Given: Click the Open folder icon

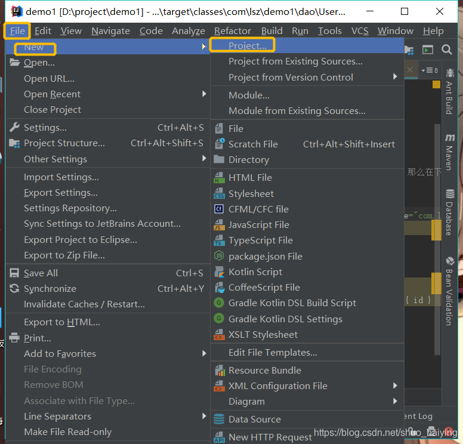Looking at the screenshot, I should 14,62.
